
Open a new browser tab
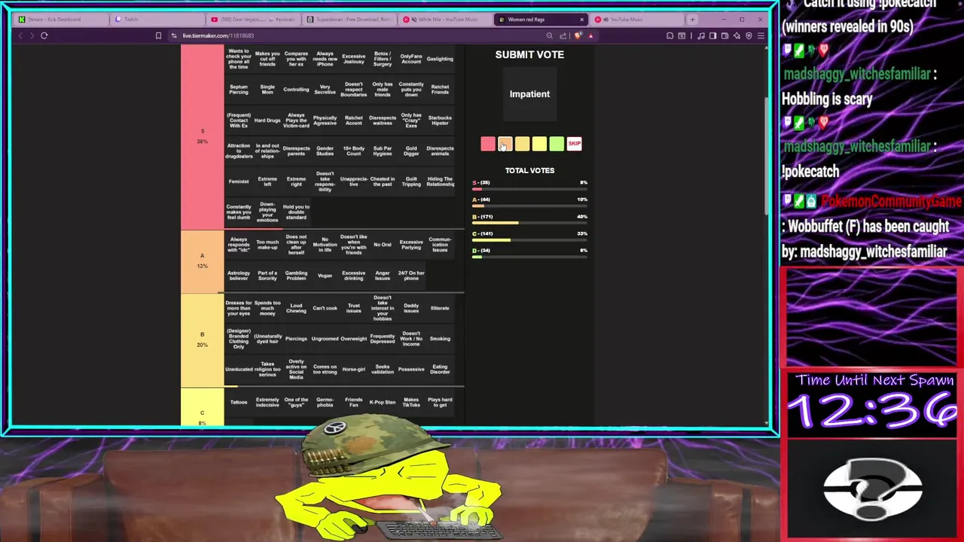tap(692, 20)
